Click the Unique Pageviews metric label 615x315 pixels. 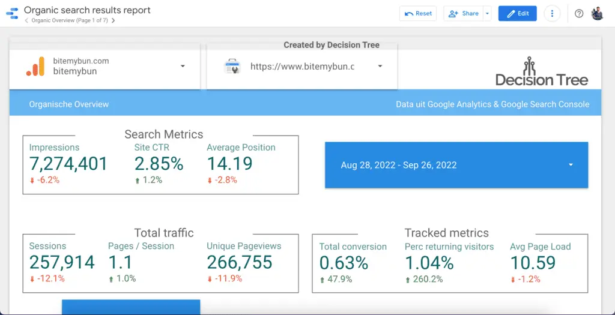point(244,246)
